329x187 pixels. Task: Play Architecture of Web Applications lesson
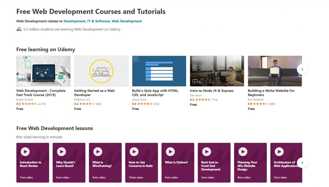279,152
